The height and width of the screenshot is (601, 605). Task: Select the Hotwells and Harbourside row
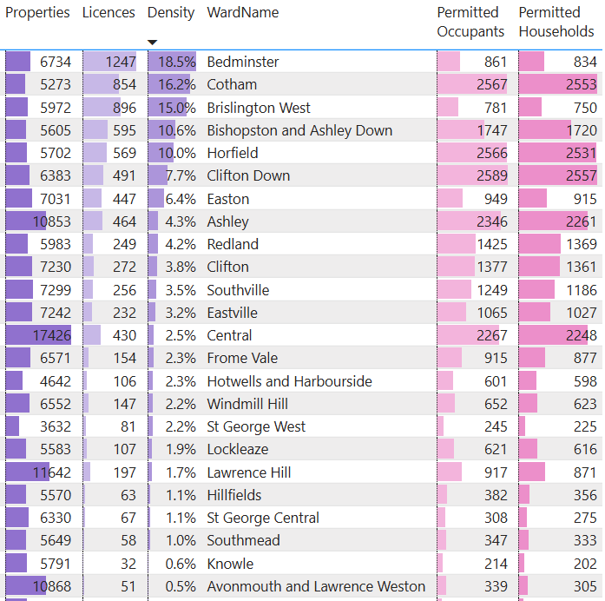point(289,381)
